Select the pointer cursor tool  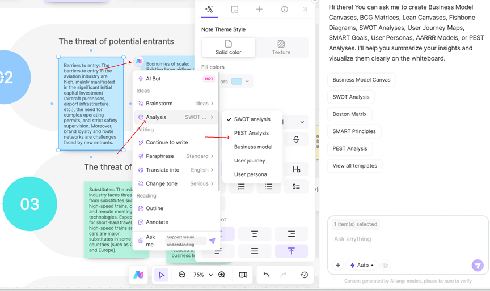161,275
